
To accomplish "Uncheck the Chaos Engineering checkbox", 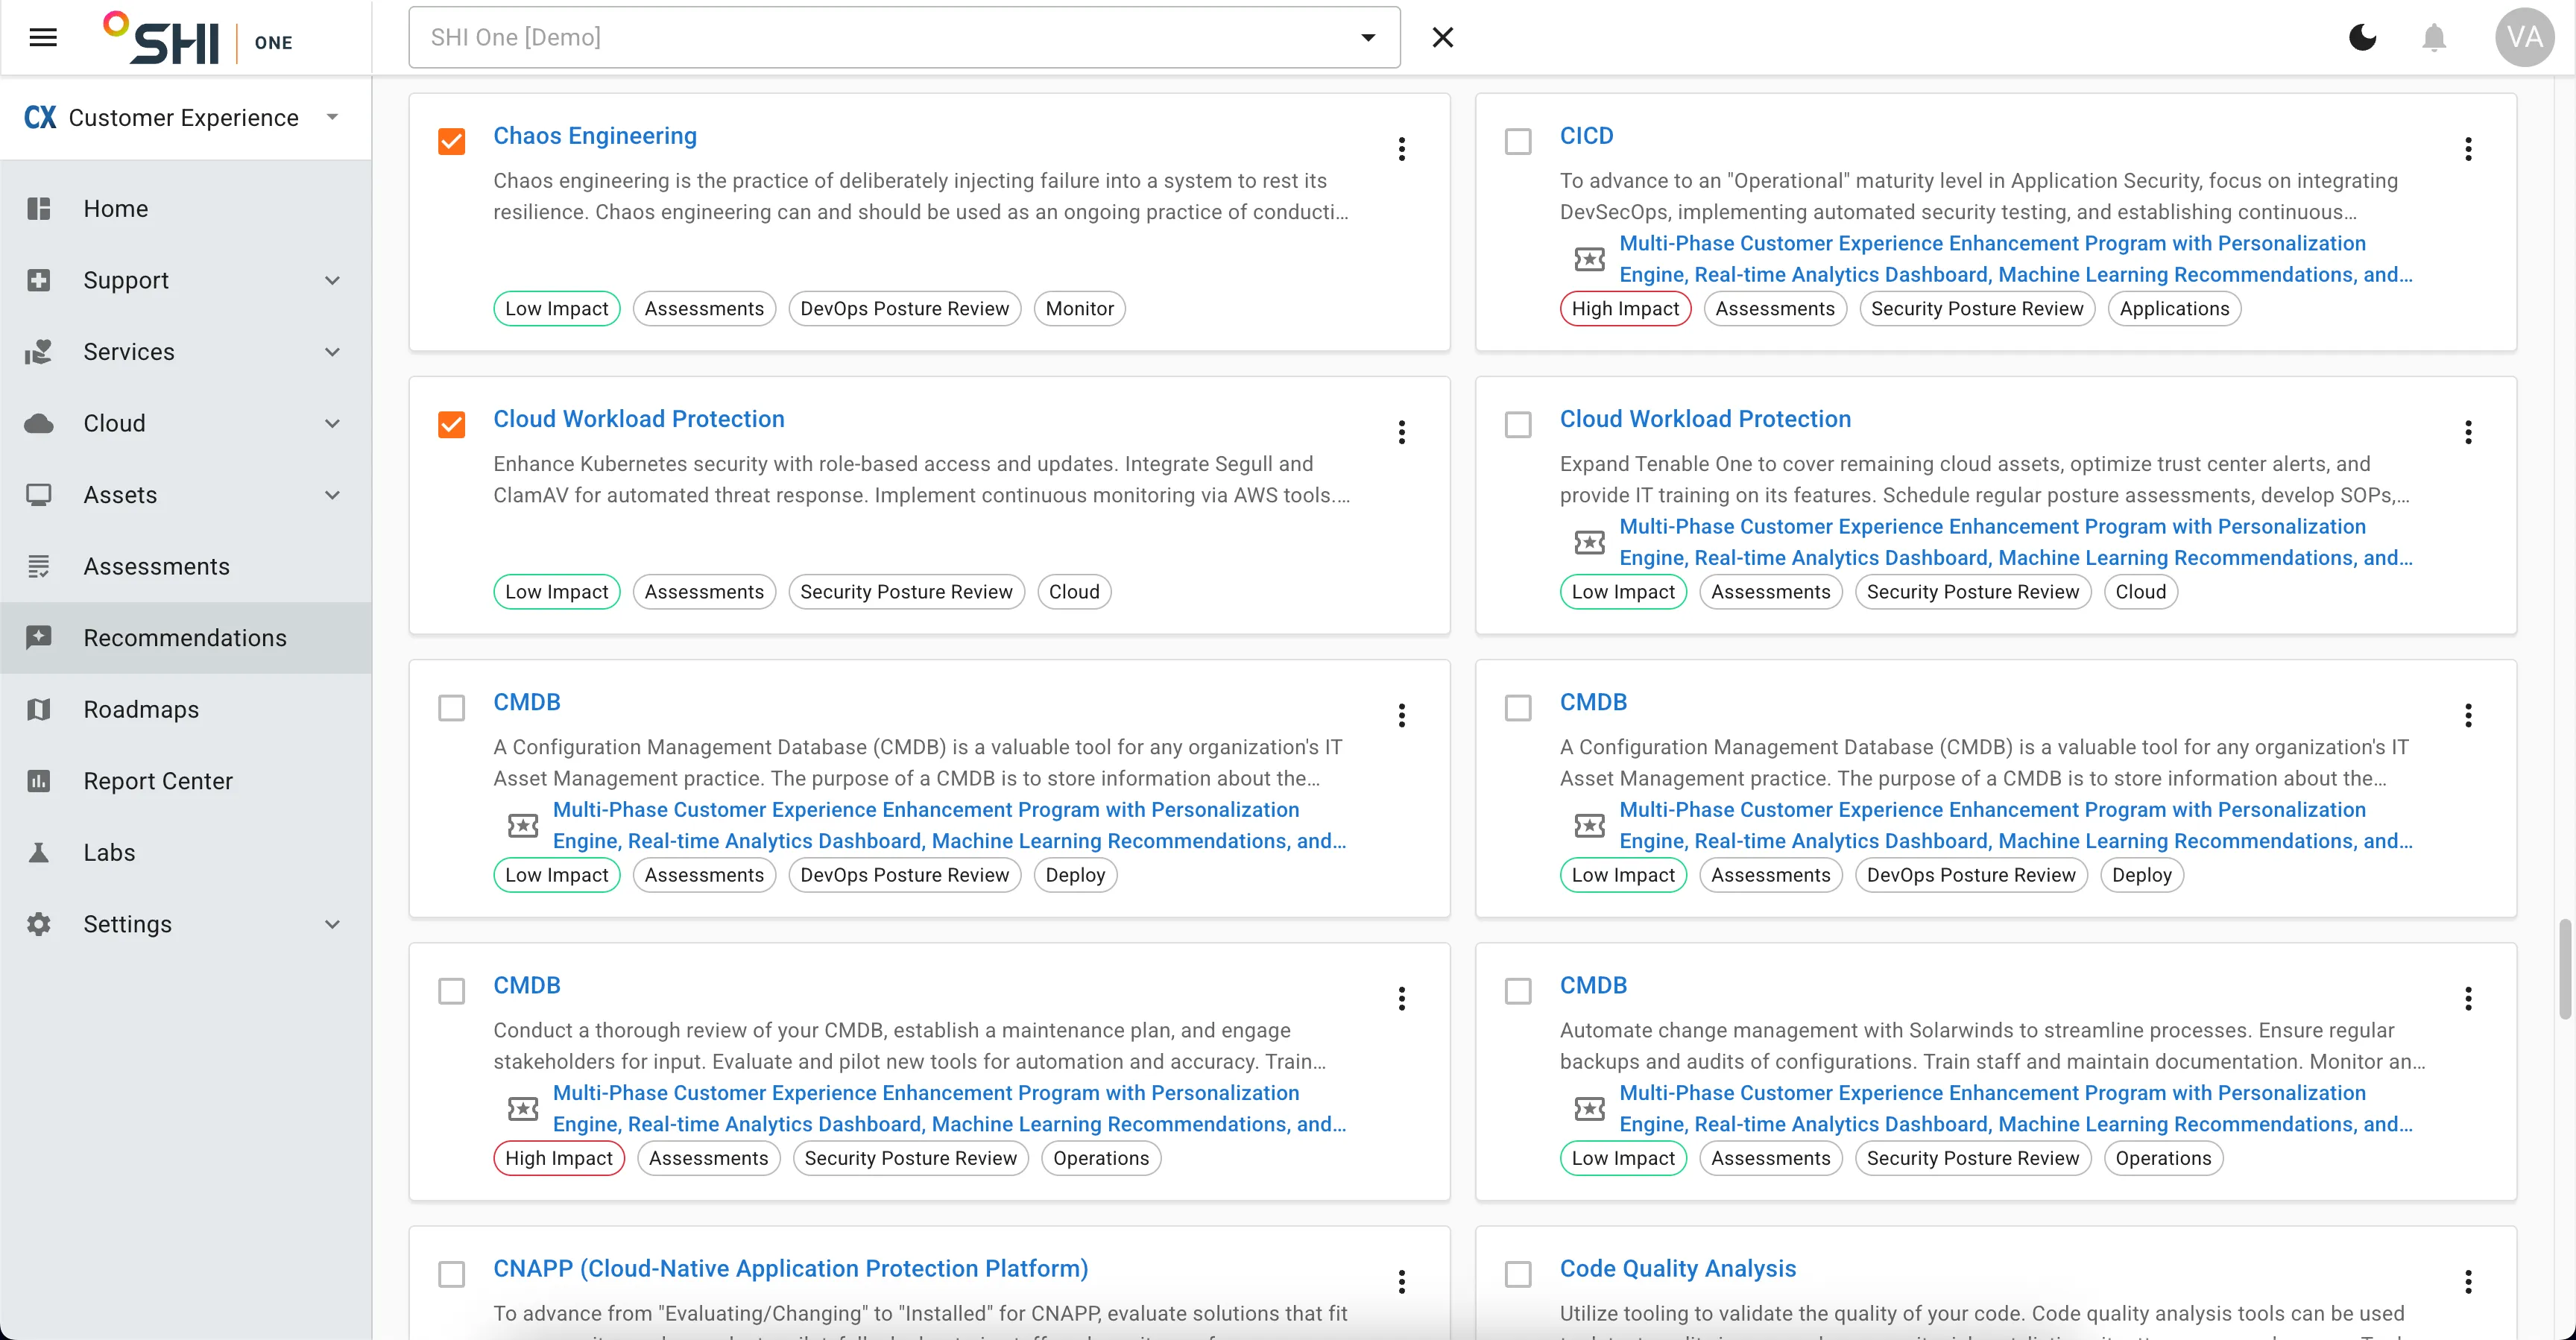I will 452,141.
